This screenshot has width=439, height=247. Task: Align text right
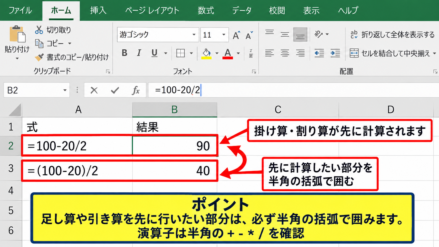pos(300,53)
